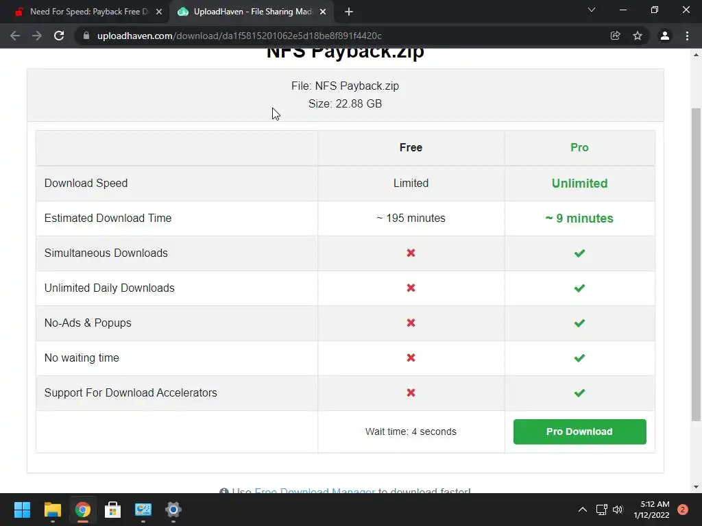Open the Settings gear in the taskbar
Viewport: 702px width, 526px height.
pyautogui.click(x=173, y=510)
